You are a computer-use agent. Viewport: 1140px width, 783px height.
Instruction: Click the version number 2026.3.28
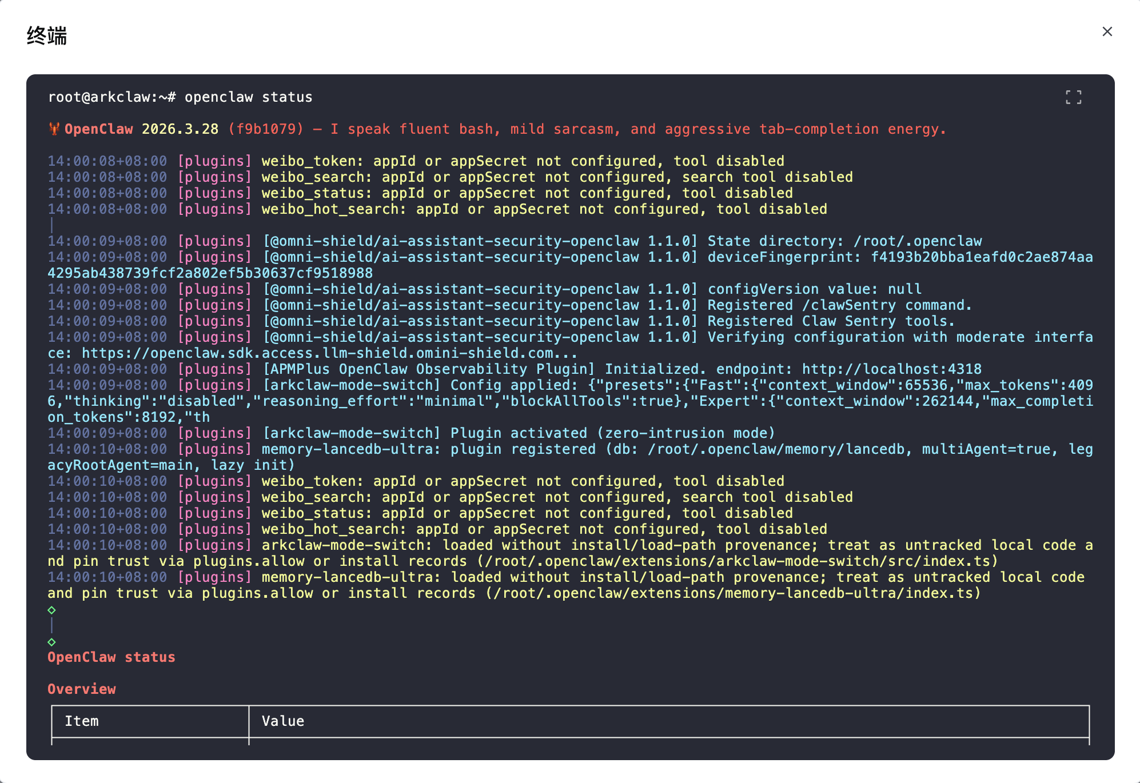[x=180, y=129]
